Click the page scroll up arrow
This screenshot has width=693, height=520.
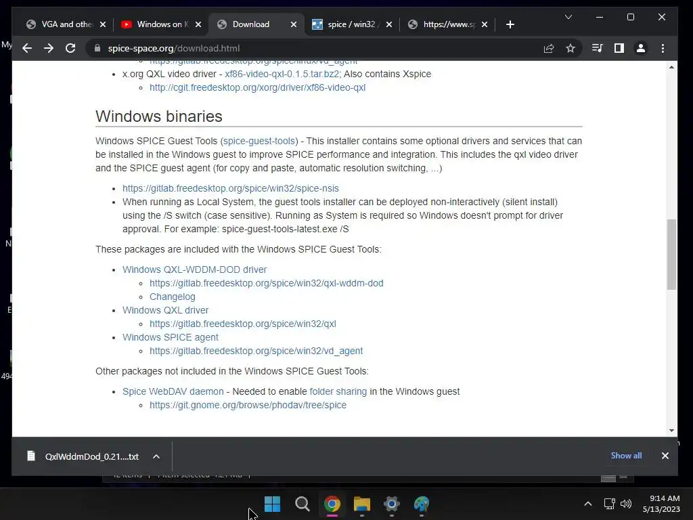[x=671, y=67]
